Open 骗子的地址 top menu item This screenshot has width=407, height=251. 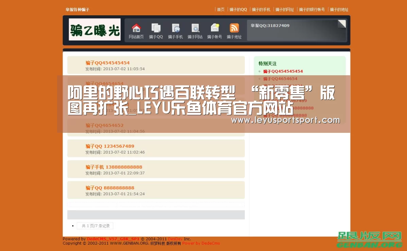tap(339, 10)
